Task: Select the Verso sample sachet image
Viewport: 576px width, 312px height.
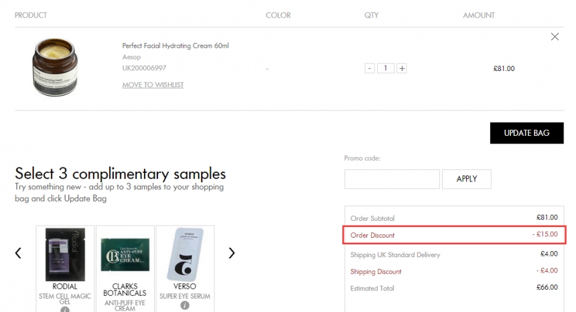Action: [x=185, y=254]
